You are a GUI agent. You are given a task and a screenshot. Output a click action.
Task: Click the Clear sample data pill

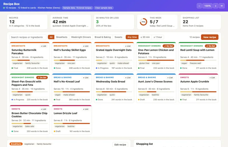(x=103, y=8)
